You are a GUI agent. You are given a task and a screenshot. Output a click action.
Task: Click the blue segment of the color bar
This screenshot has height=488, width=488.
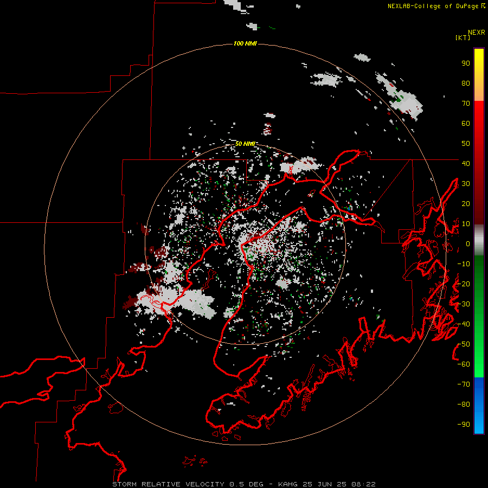(479, 406)
